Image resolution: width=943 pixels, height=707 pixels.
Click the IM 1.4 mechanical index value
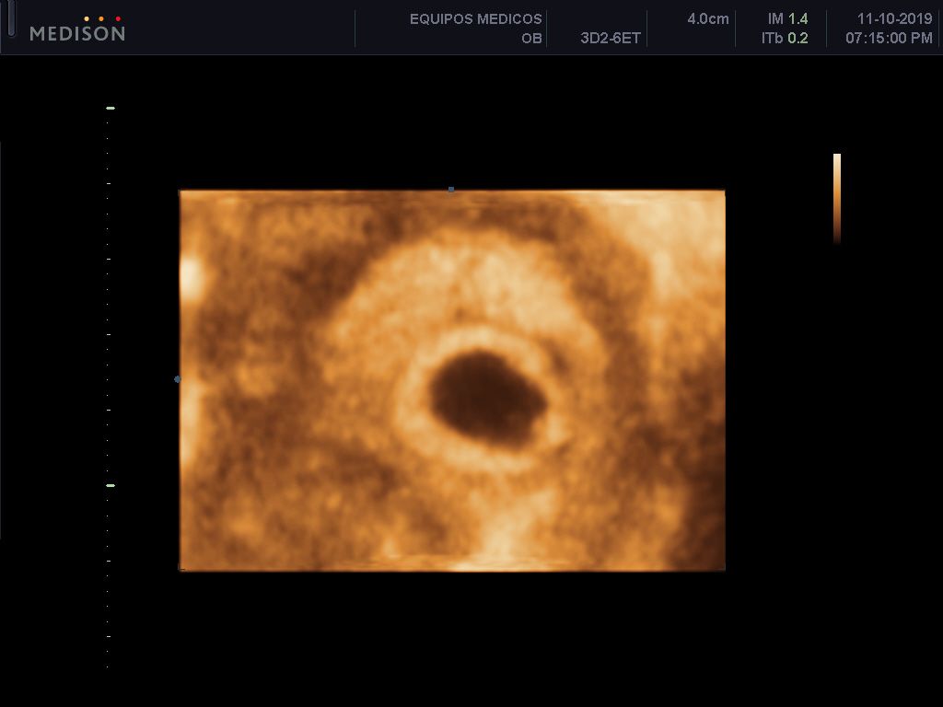788,18
